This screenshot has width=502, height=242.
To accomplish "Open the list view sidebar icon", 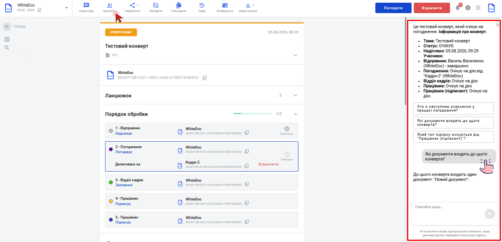I will [x=7, y=39].
